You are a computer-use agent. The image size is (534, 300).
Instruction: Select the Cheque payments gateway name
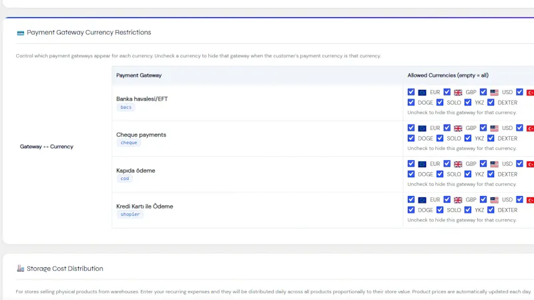141,135
